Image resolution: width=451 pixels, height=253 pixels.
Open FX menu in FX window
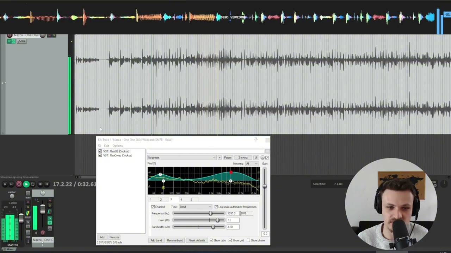coord(99,146)
